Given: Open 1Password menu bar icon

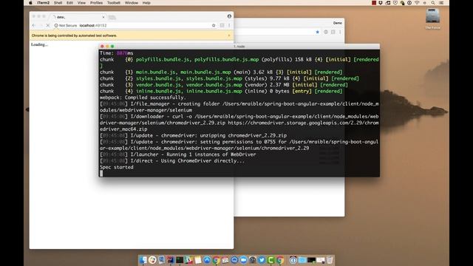Looking at the screenshot, I should [409, 3].
